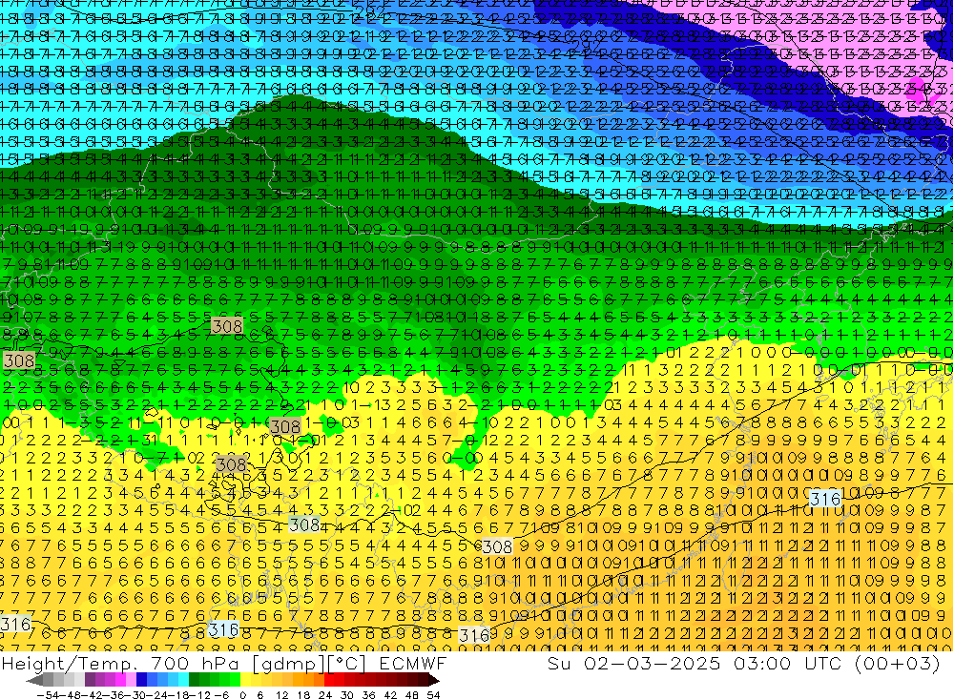Click the bright red swatch in the colour legend
954x699 pixels.
tap(329, 680)
